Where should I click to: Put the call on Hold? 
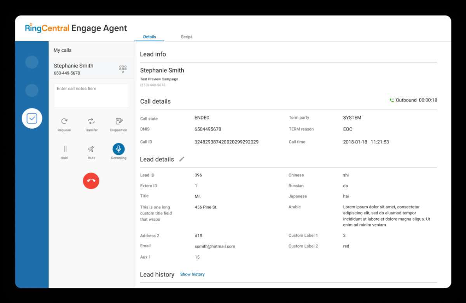coord(64,151)
